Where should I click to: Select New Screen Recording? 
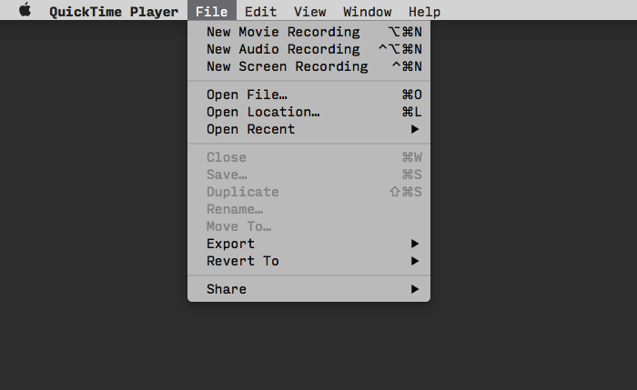coord(287,66)
